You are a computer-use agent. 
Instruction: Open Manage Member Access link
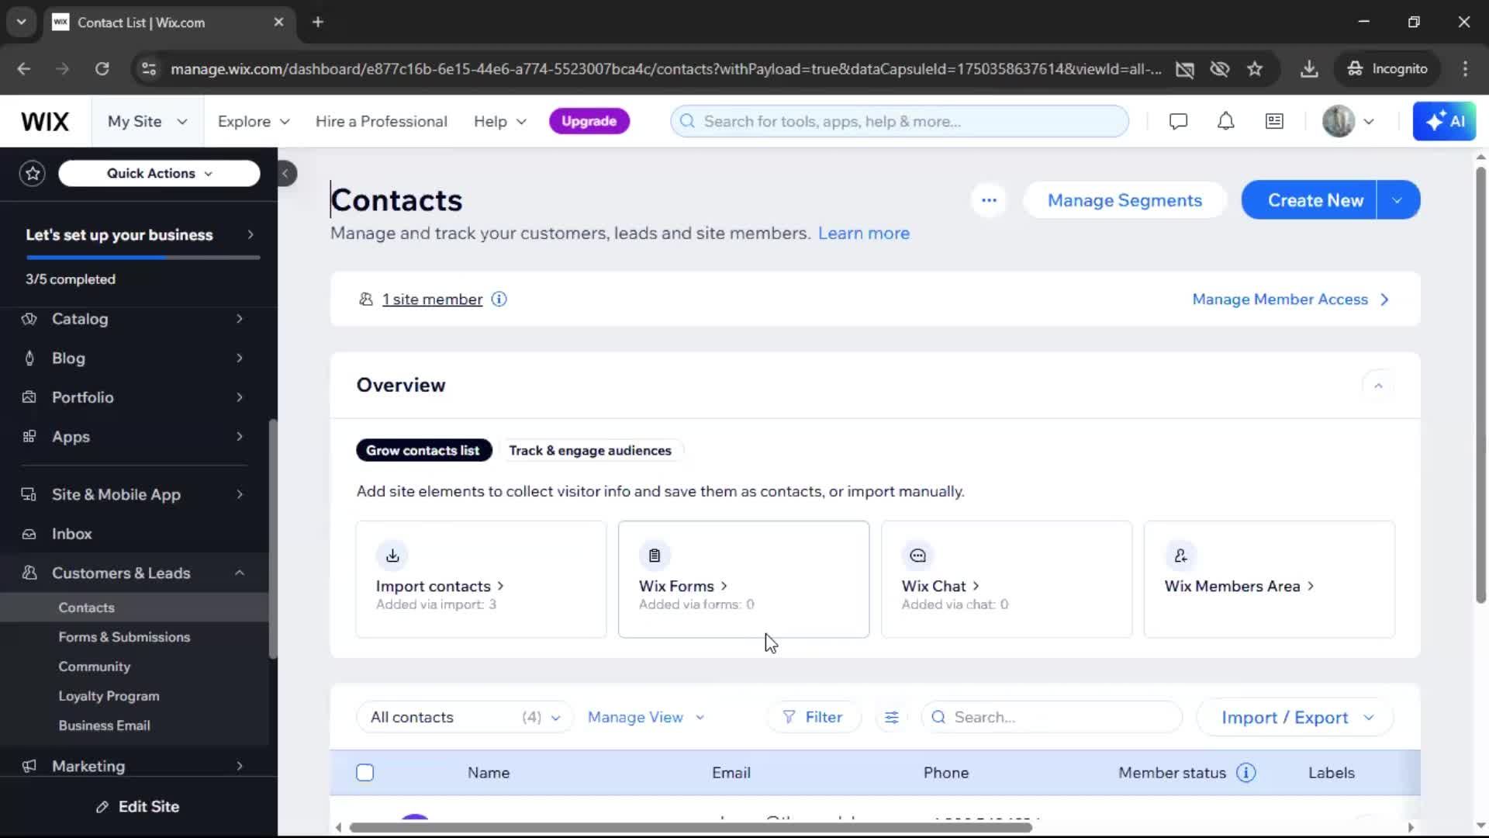1290,300
